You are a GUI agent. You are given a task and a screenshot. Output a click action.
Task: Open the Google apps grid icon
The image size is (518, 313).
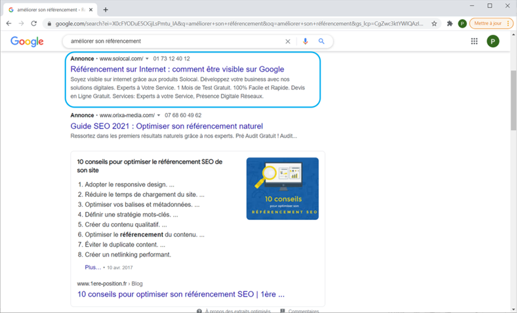click(x=474, y=41)
